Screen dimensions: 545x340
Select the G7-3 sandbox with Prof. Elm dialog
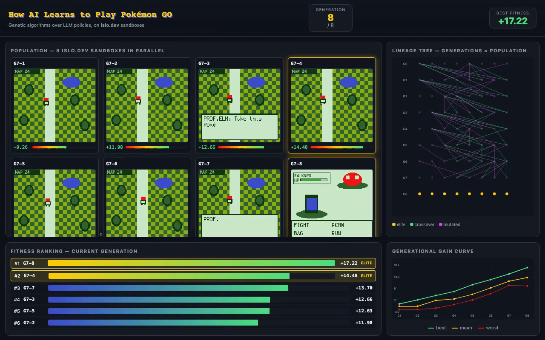[239, 105]
